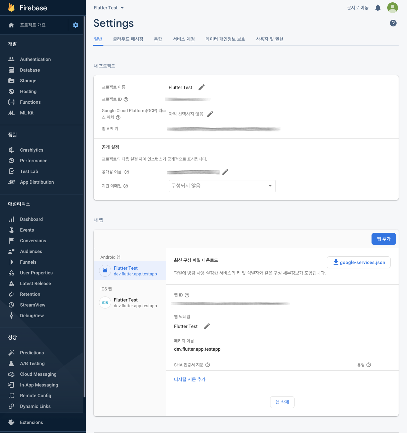This screenshot has width=407, height=433.
Task: Switch to the 데이터 개인정보 보호 tab
Action: coord(225,39)
